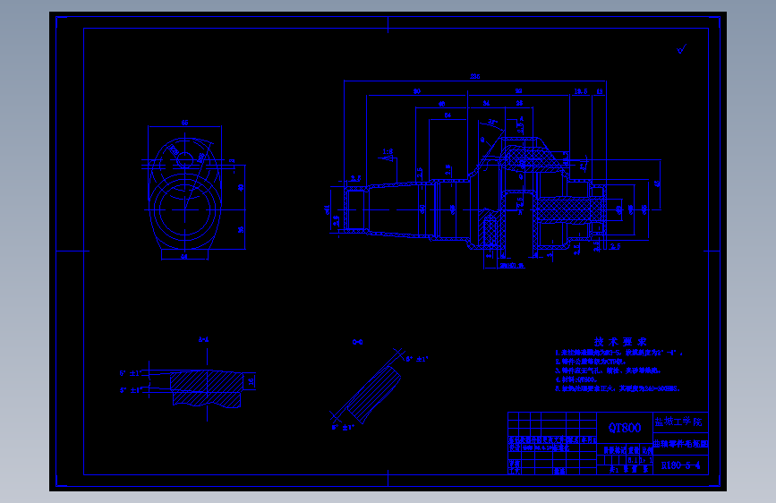Select the 1:8 taper annotation
776x503 pixels.
[388, 152]
